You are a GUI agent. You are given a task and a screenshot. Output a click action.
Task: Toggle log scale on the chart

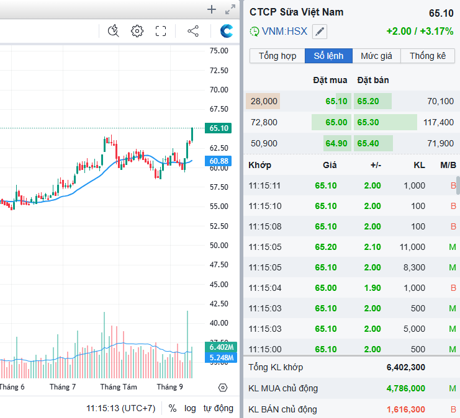tap(190, 408)
